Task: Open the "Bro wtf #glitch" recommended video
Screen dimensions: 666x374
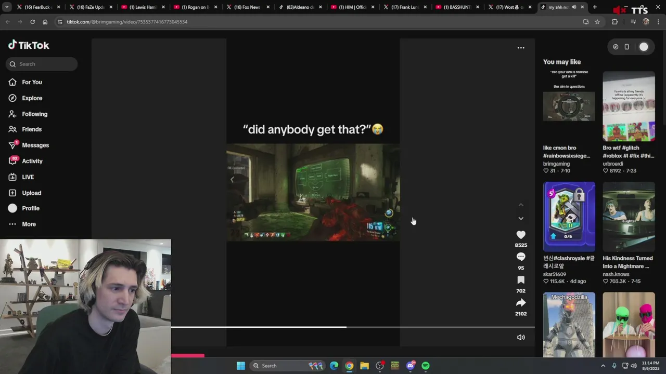Action: pyautogui.click(x=629, y=106)
